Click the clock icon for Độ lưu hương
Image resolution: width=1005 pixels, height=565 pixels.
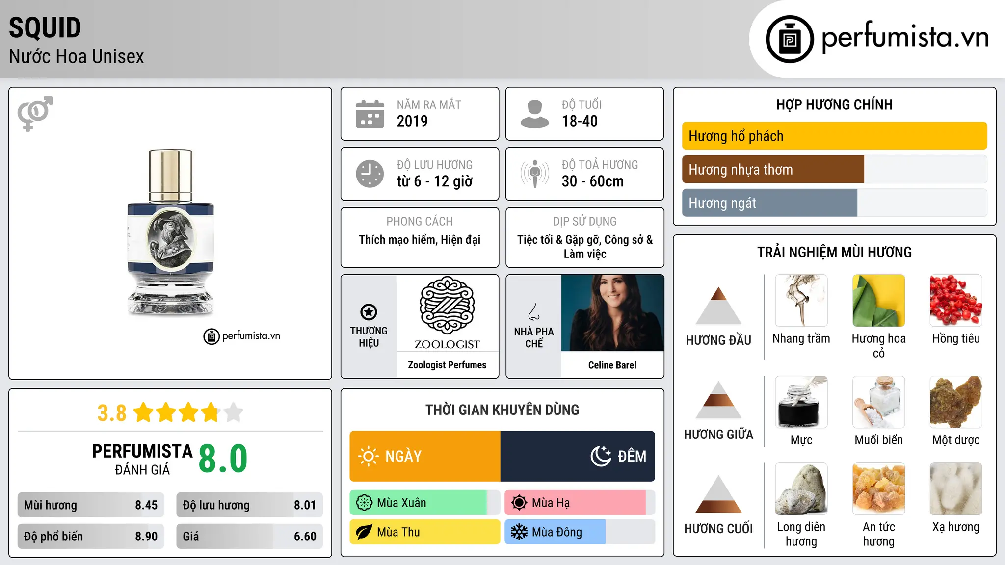point(370,174)
